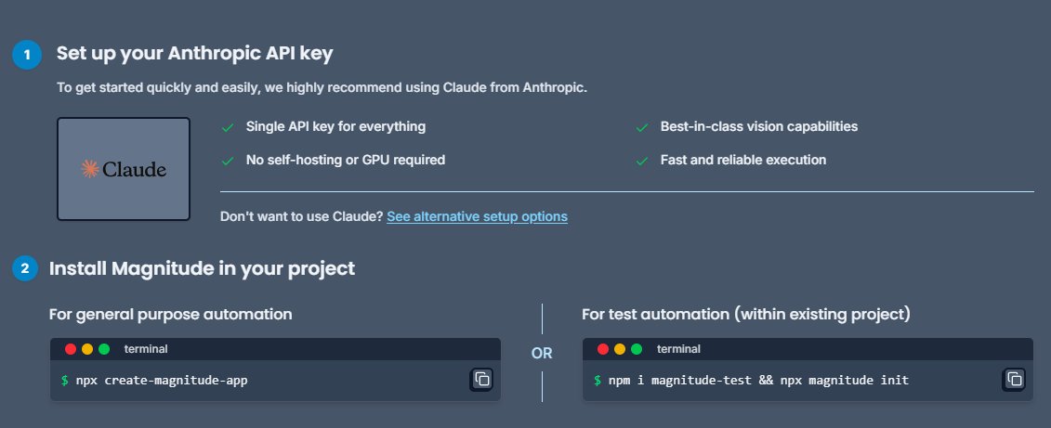This screenshot has width=1051, height=428.
Task: Click red dot on left terminal
Action: (x=71, y=349)
